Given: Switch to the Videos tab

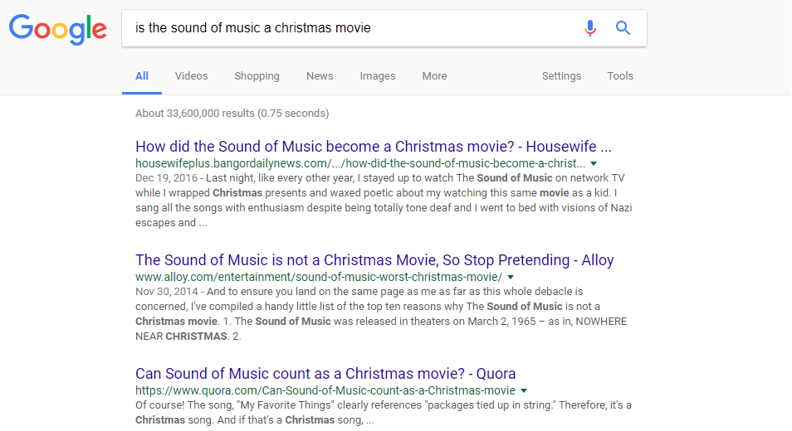Looking at the screenshot, I should (192, 75).
